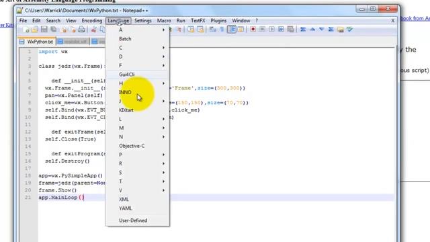Image resolution: width=430 pixels, height=242 pixels.
Task: Click the Notepad++ title bar app icon
Action: [19, 11]
